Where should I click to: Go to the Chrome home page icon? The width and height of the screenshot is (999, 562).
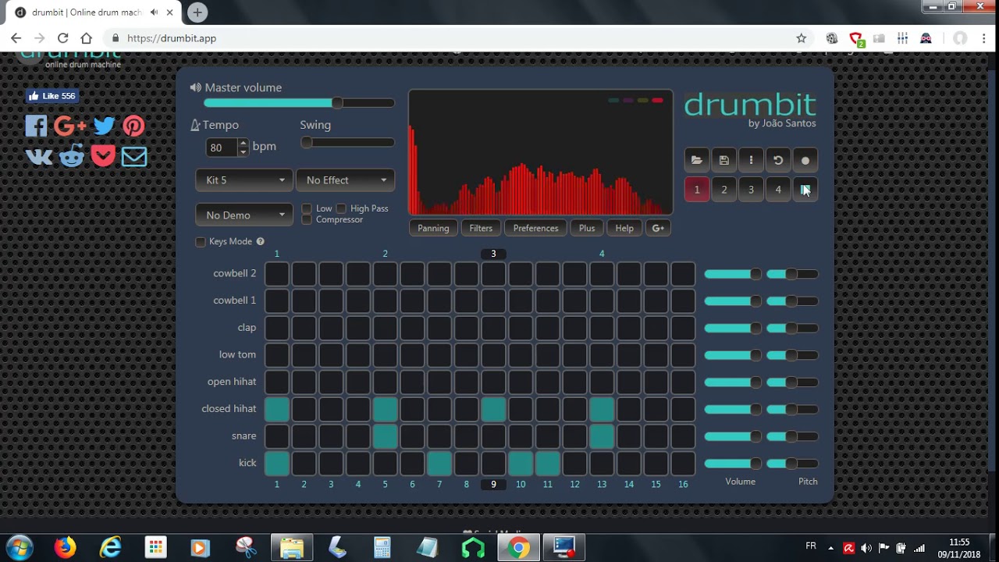pyautogui.click(x=87, y=38)
